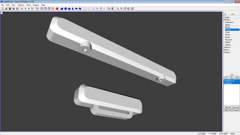The width and height of the screenshot is (240, 135).
Task: Toggle SEL mode button
Action: click(232, 77)
